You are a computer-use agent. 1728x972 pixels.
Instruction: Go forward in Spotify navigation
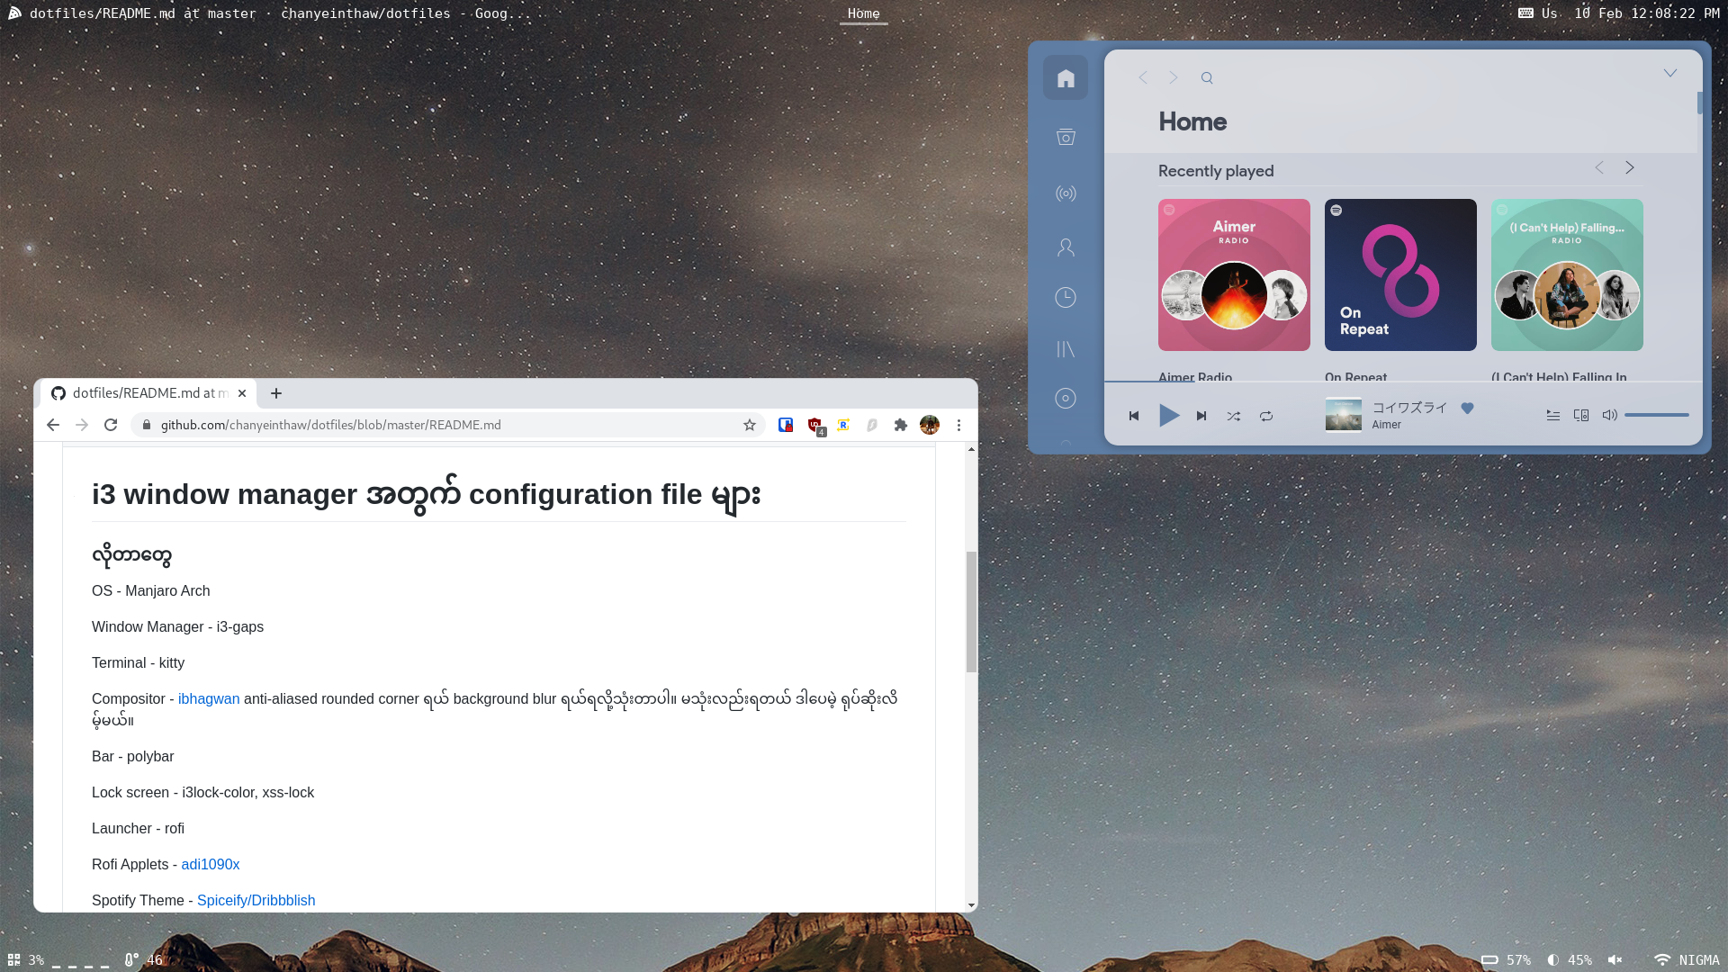pyautogui.click(x=1174, y=77)
